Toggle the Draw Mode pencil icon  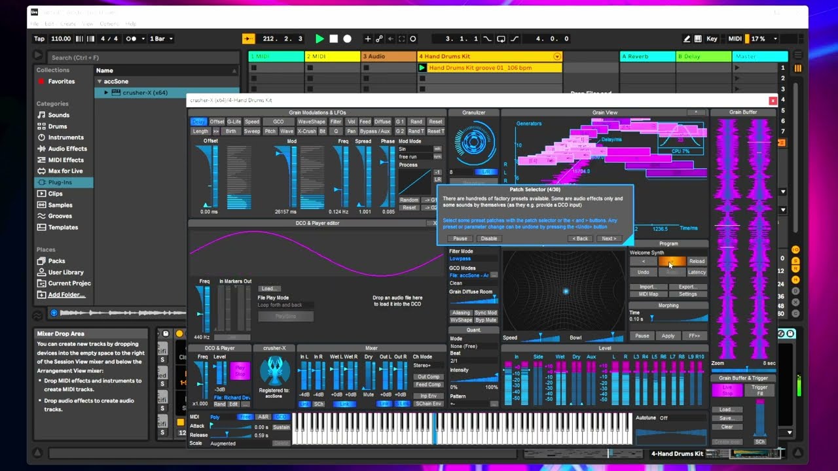(x=687, y=39)
